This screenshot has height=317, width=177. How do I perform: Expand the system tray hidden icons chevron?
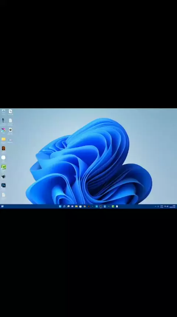coord(156,206)
